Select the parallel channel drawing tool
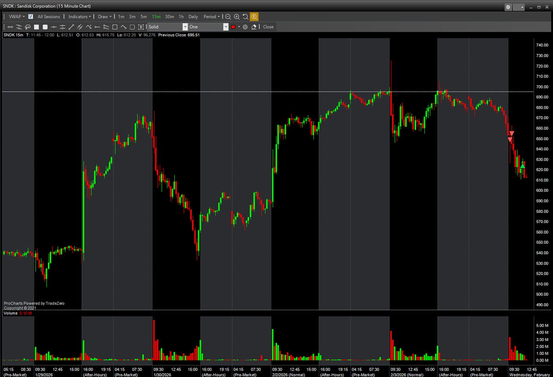The image size is (553, 377). coord(80,27)
